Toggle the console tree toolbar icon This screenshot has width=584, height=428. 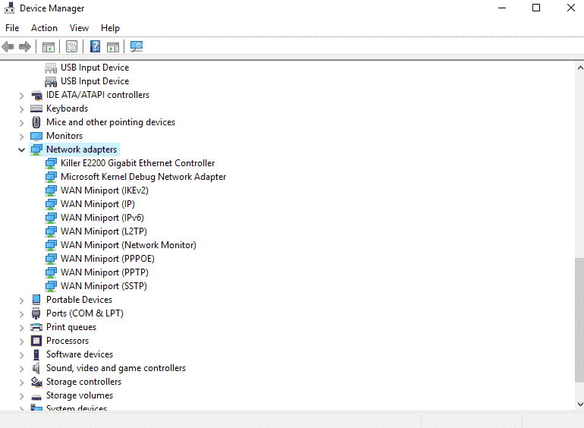[49, 47]
